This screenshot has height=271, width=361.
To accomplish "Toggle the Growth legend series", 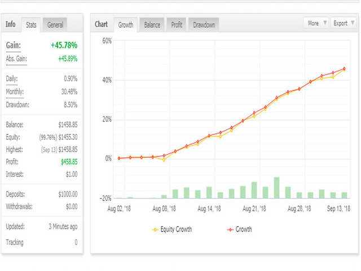I will pyautogui.click(x=239, y=230).
